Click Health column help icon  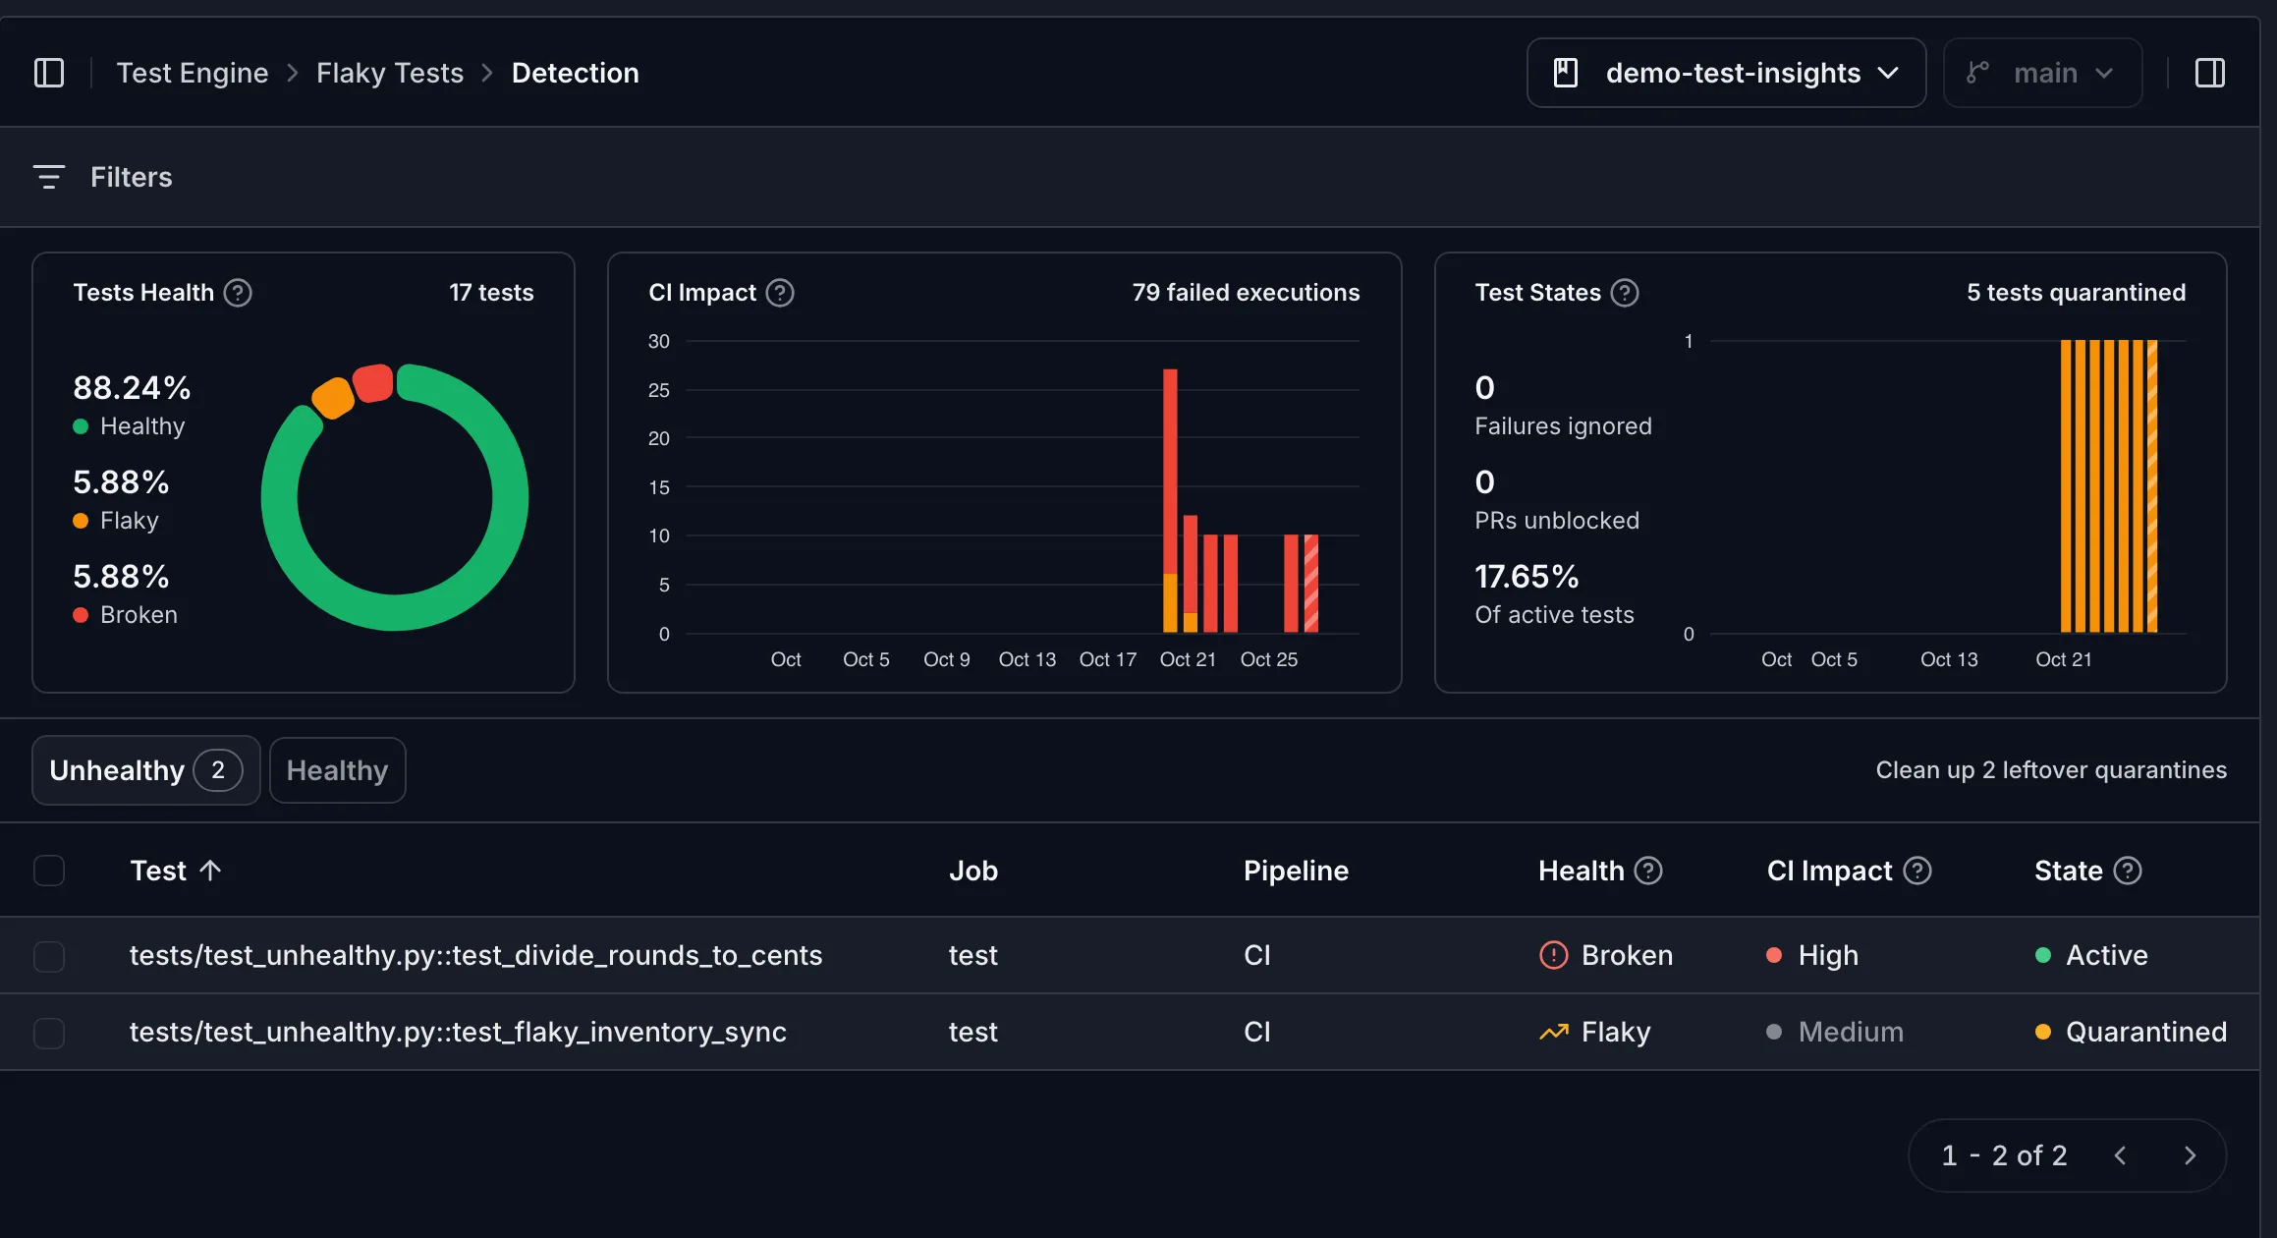[x=1648, y=871]
